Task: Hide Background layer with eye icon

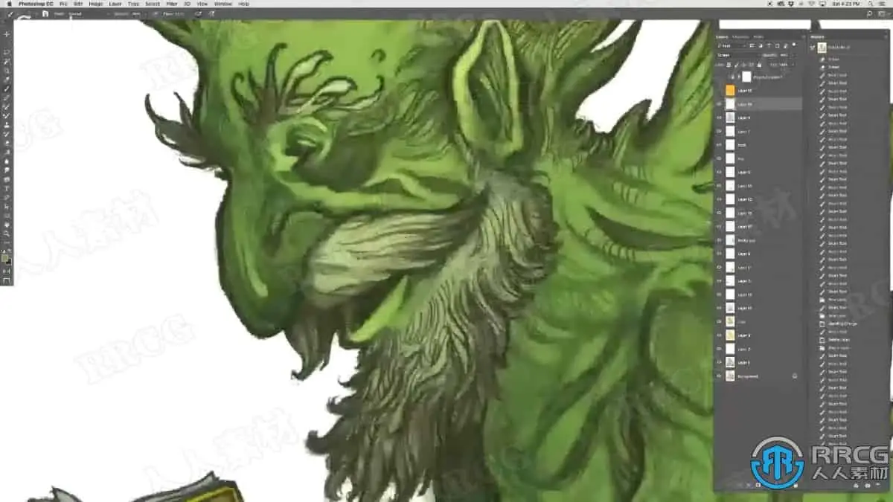Action: tap(720, 376)
